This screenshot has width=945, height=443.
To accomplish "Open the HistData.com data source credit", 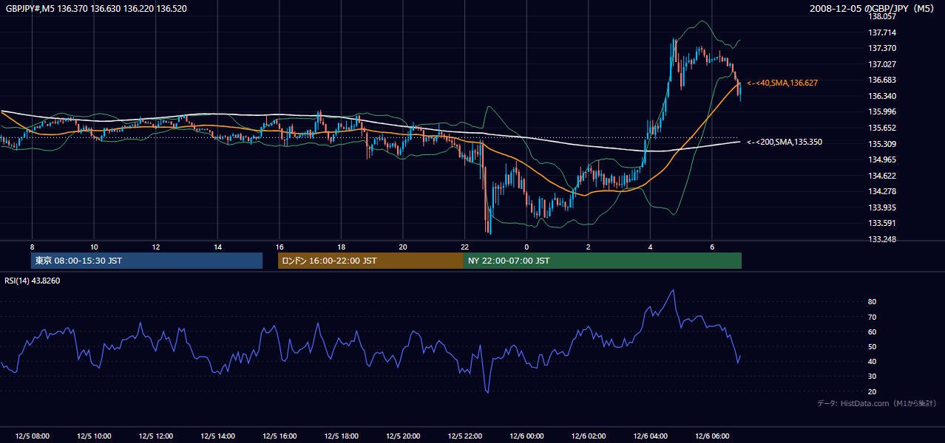I will 877,403.
